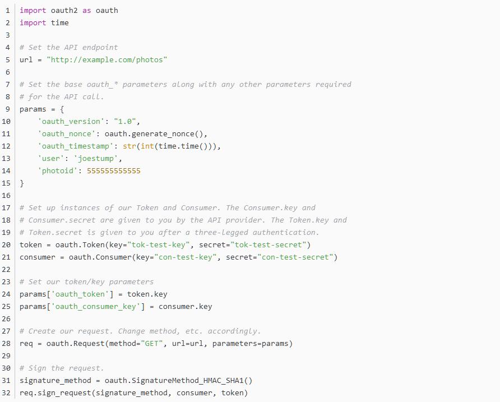This screenshot has width=500, height=402.
Task: Click the "# Sign the request." comment
Action: tap(62, 368)
